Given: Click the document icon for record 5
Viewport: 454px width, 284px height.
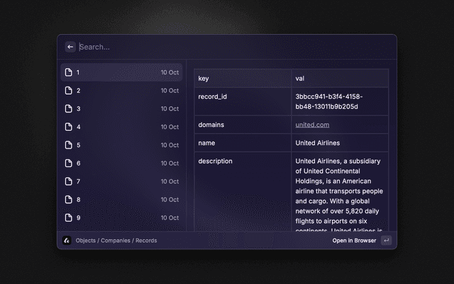Looking at the screenshot, I should click(x=69, y=145).
